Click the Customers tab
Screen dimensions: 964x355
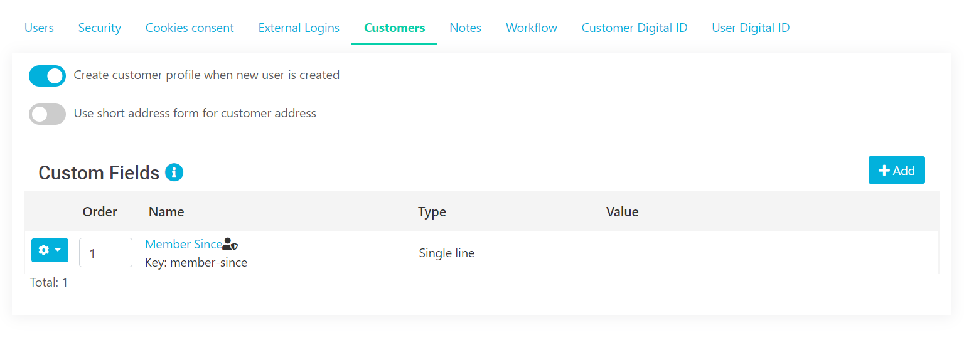pos(394,28)
